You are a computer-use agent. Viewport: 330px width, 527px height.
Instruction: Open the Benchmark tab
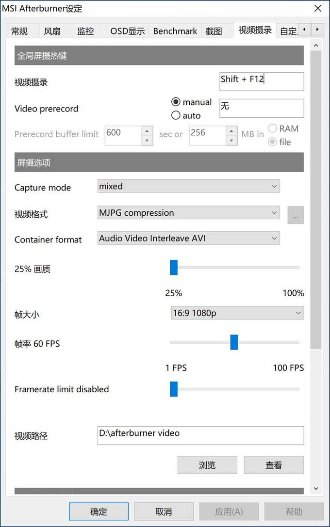click(x=175, y=31)
